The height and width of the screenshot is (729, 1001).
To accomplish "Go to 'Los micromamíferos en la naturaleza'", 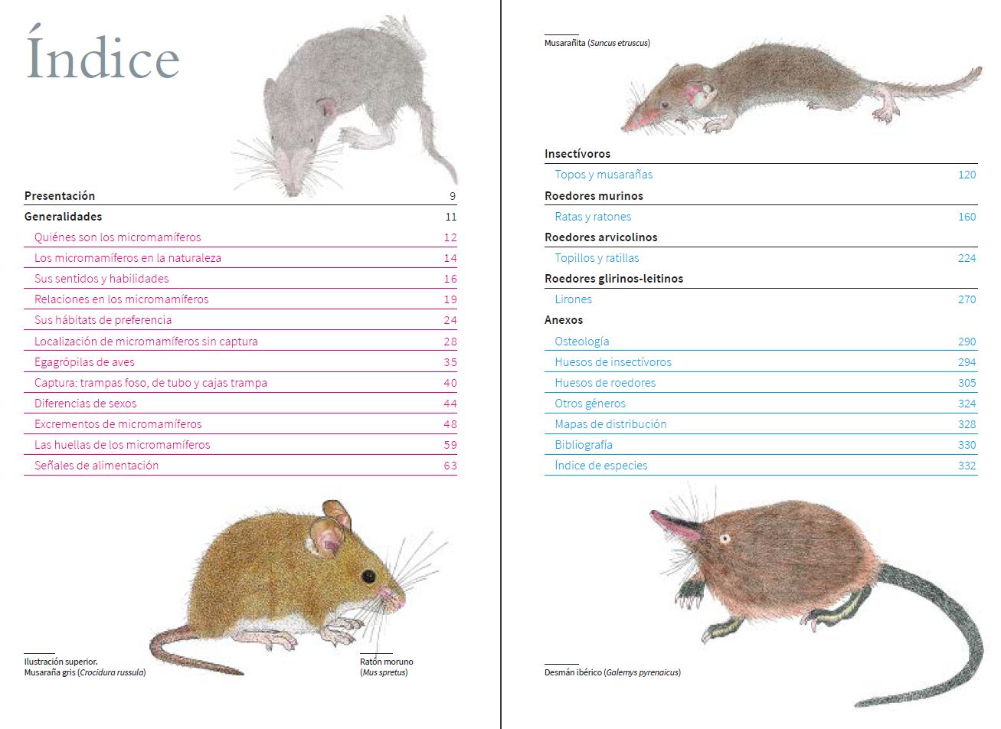I will tap(127, 258).
